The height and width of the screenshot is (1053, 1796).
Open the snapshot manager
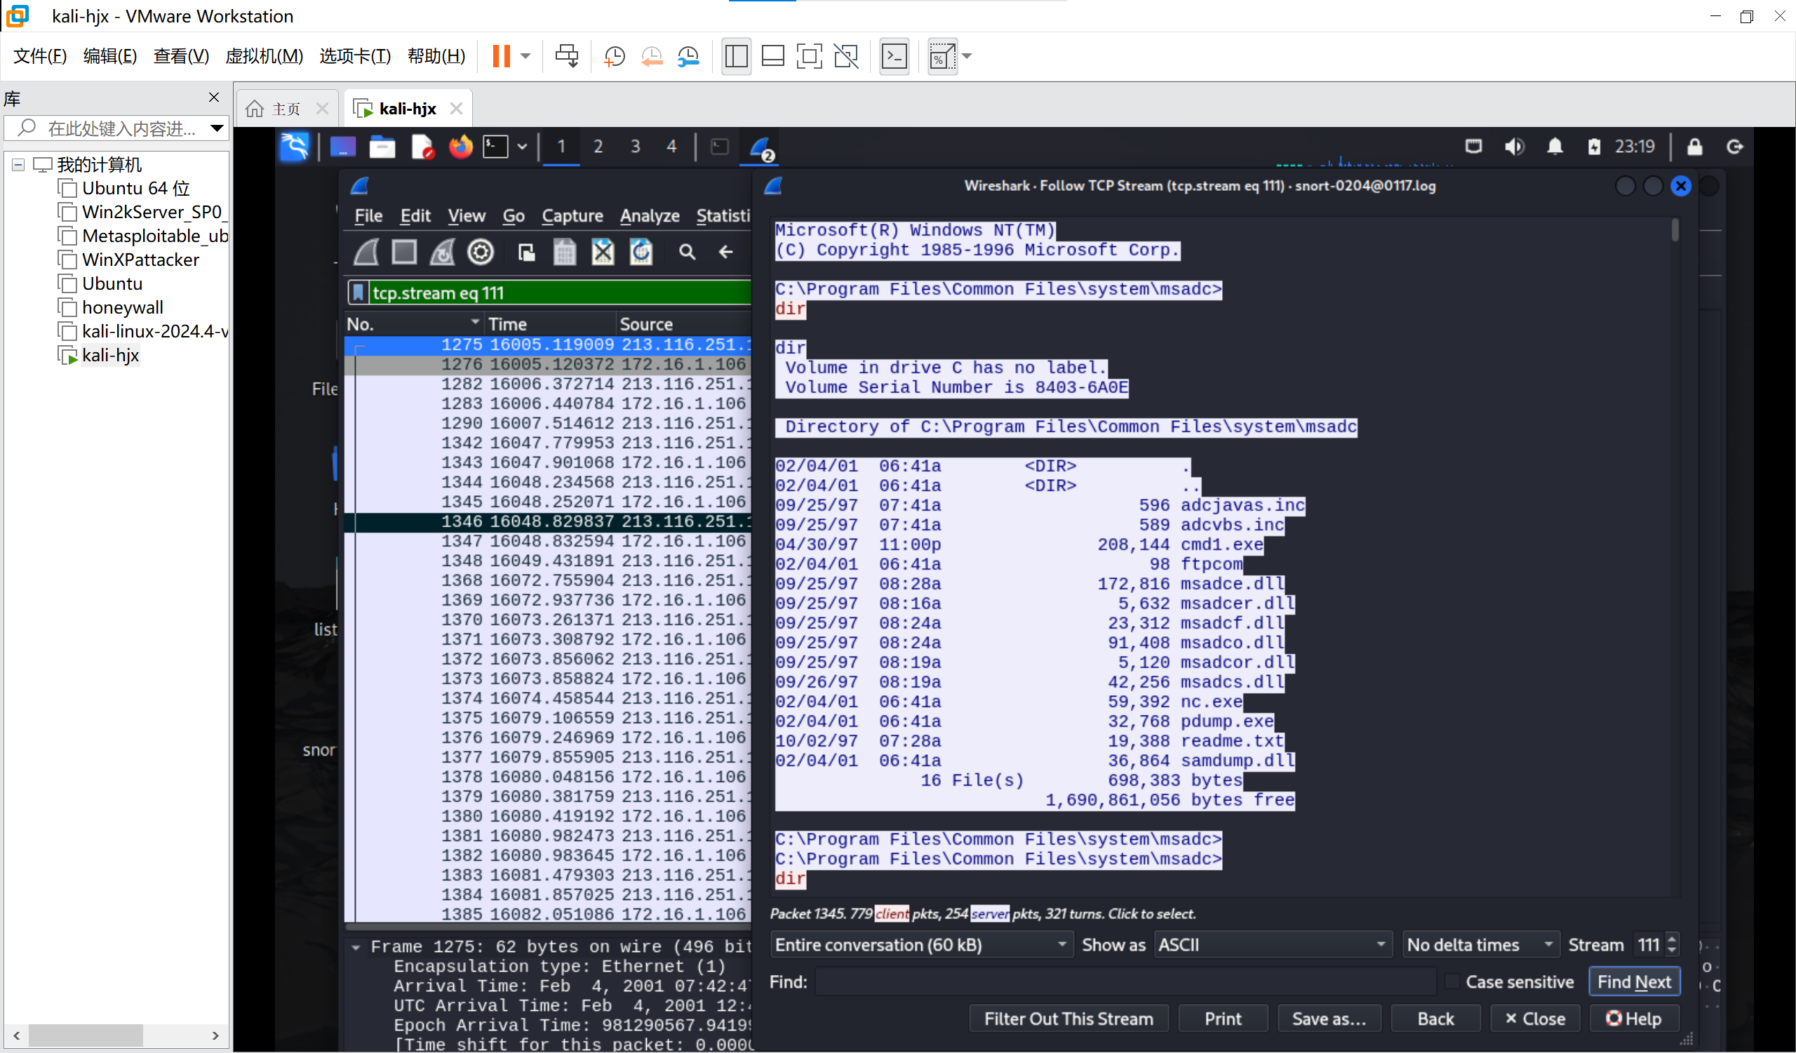point(688,55)
